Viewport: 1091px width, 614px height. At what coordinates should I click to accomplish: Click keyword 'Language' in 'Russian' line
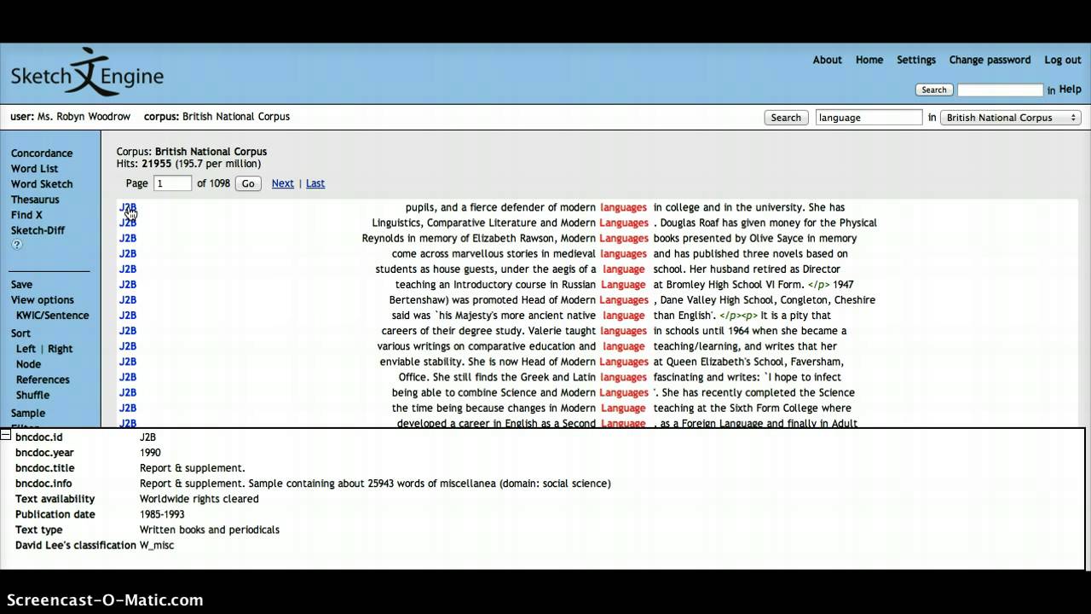623,285
